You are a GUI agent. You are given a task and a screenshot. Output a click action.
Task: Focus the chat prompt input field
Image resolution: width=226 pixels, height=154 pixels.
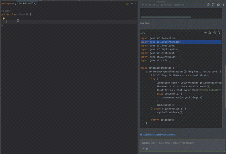(x=182, y=143)
